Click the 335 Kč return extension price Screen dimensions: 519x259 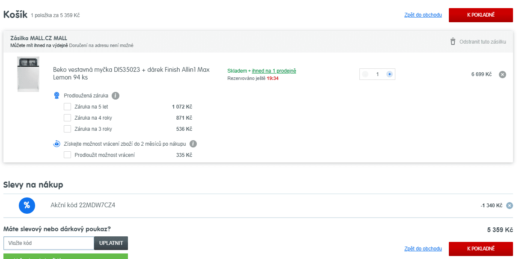coord(184,155)
